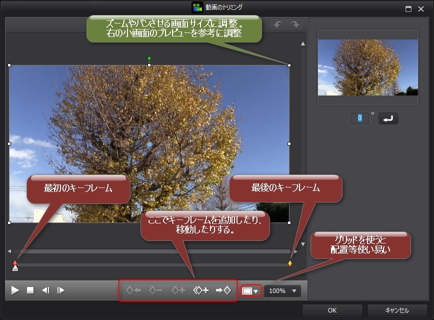Jump to the next keyframe
This screenshot has width=434, height=320.
point(223,290)
